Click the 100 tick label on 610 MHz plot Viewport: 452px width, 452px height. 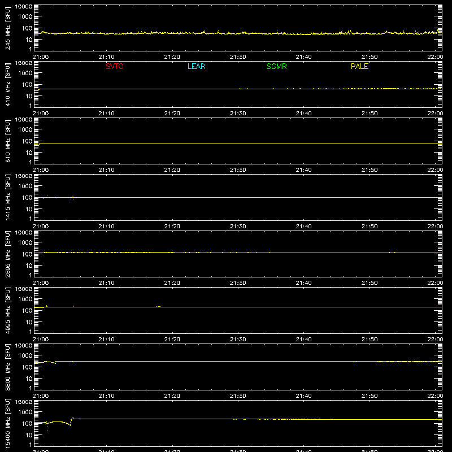[x=27, y=141]
